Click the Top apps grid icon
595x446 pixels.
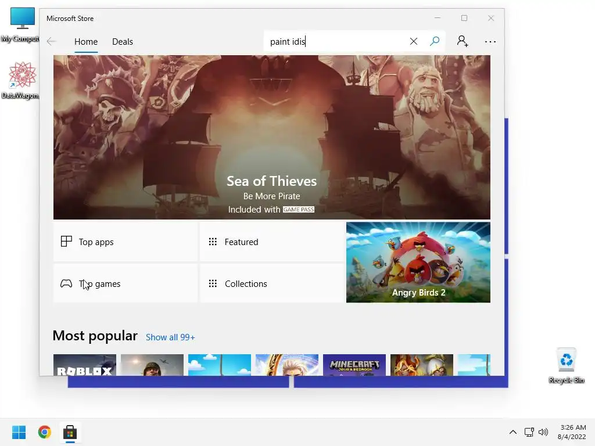66,241
